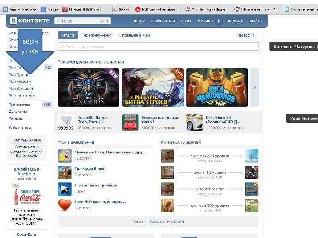Open the люди link in header
This screenshot has height=238, width=318.
click(x=139, y=21)
